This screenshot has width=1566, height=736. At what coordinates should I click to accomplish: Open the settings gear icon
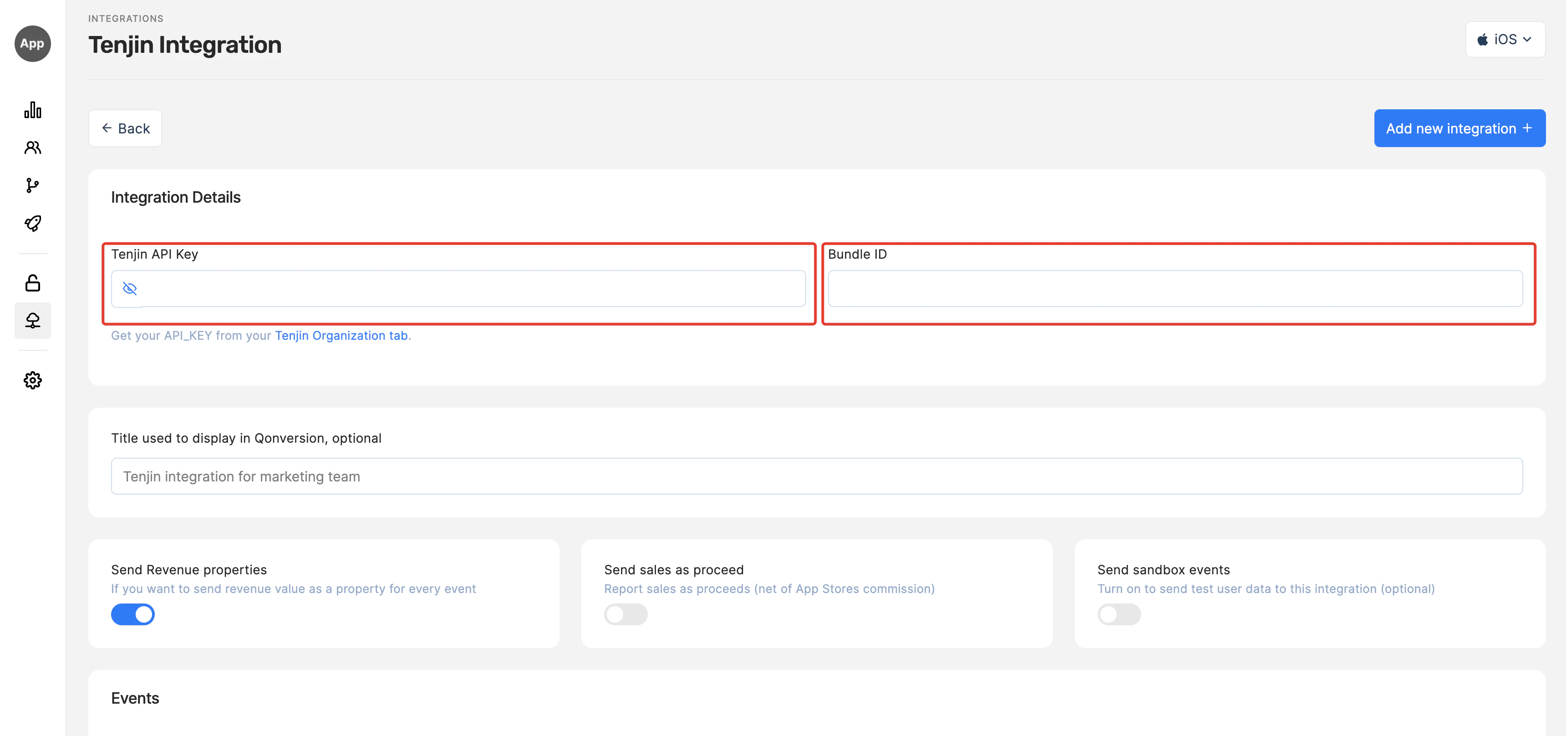click(x=33, y=380)
